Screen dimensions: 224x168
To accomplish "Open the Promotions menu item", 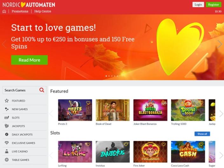I will (x=20, y=11).
